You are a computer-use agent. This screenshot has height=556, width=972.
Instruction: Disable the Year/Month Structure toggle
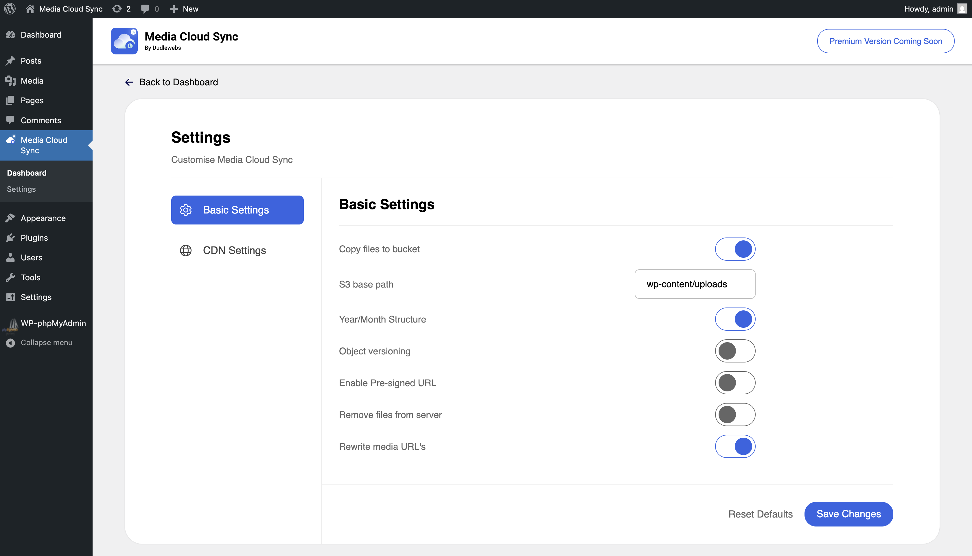pyautogui.click(x=735, y=319)
